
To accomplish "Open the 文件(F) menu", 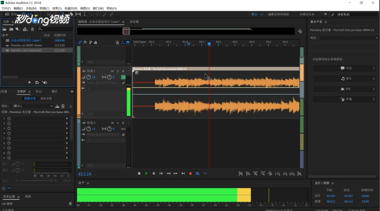I will click(6, 8).
